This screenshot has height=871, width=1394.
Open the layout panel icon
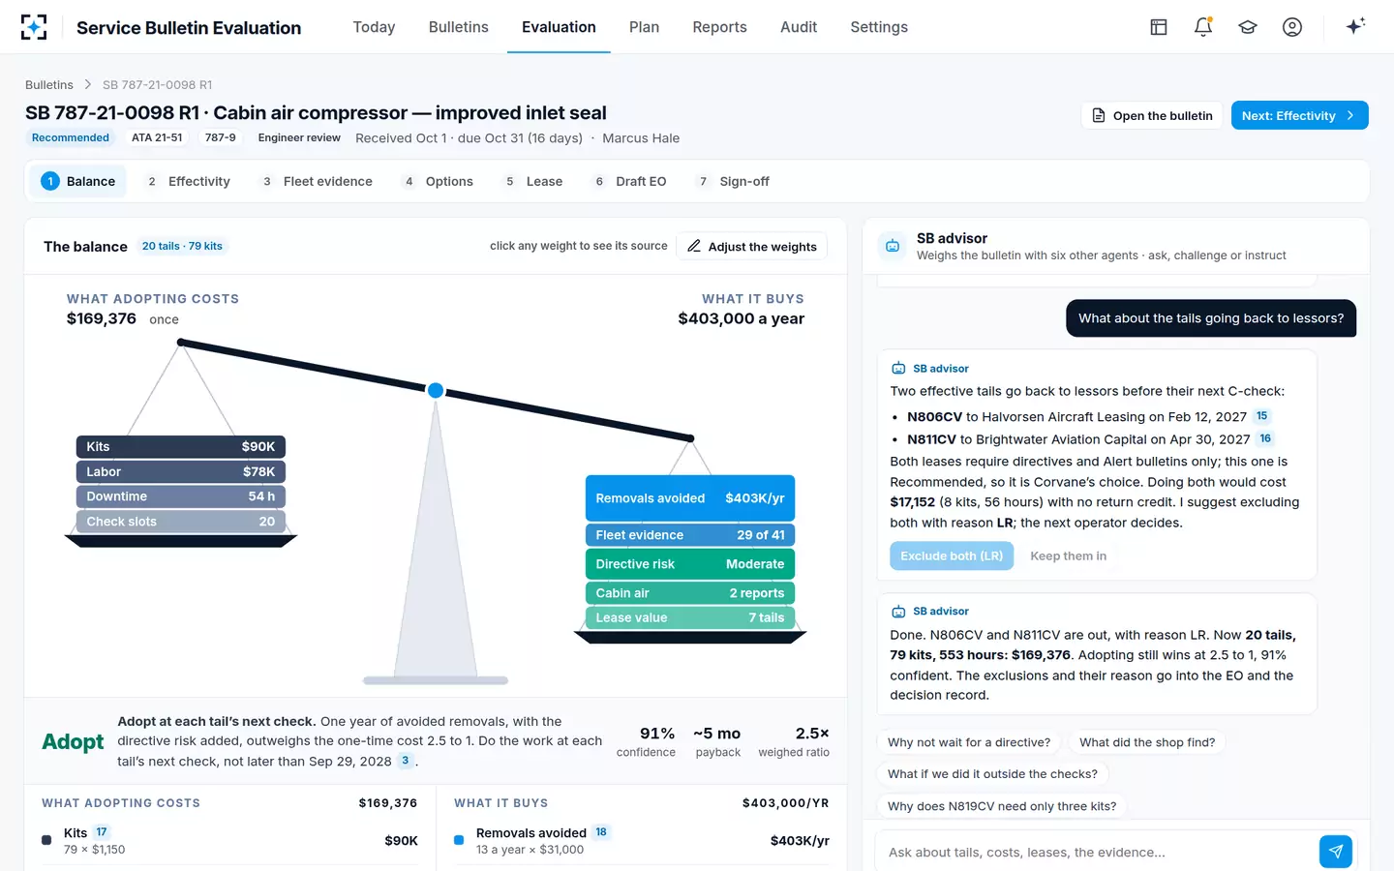point(1159,27)
